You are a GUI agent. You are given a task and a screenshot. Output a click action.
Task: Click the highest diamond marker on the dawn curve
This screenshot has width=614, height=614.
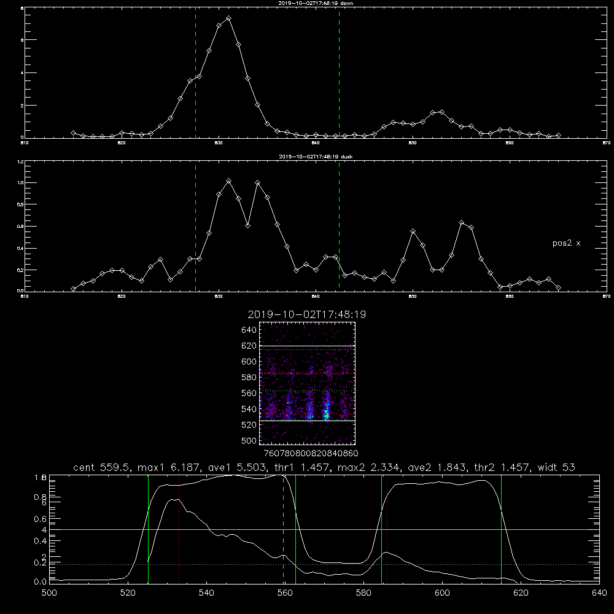[x=228, y=18]
